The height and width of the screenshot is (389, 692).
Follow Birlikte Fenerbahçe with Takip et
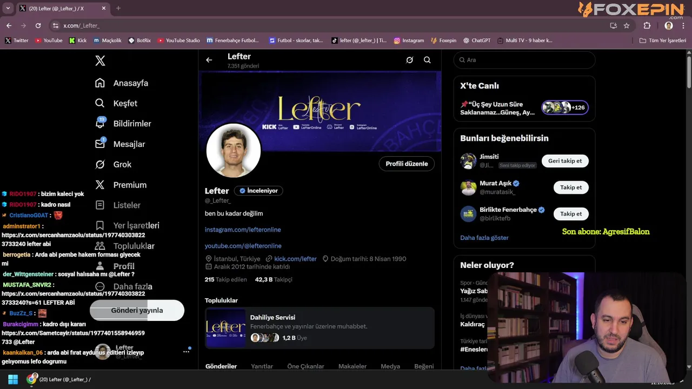click(x=571, y=214)
